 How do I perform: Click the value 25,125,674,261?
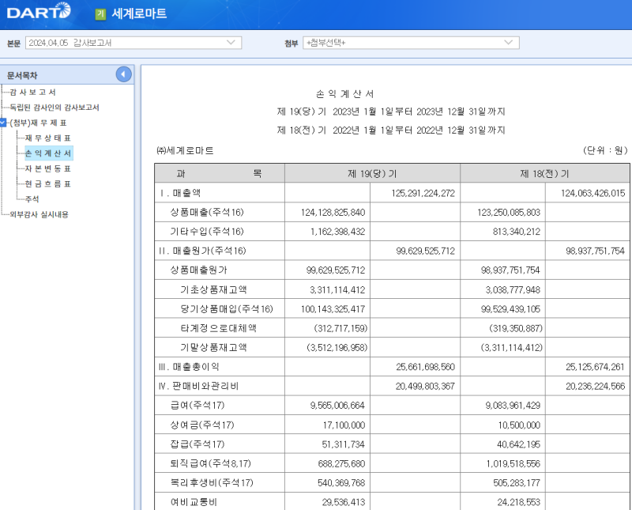tap(596, 367)
